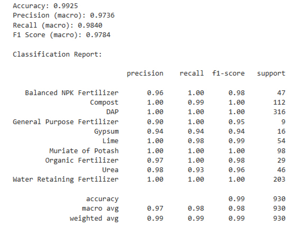Click the support column header
Image resolution: width=296 pixels, height=225 pixels.
tap(271, 73)
